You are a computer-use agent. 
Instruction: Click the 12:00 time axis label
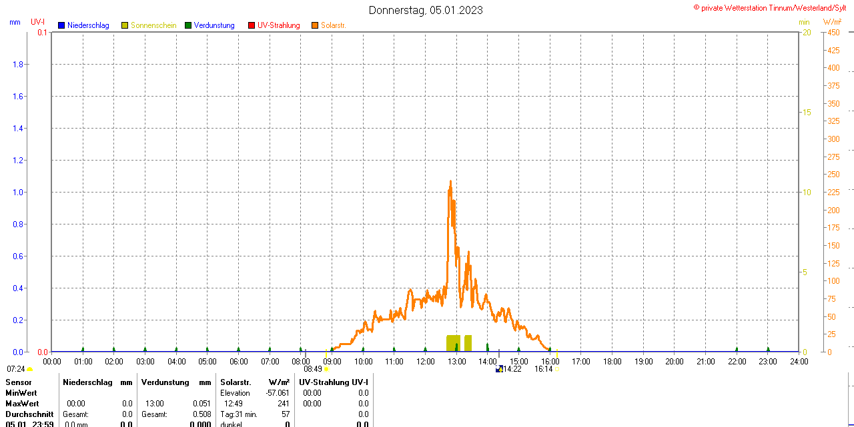pyautogui.click(x=425, y=362)
